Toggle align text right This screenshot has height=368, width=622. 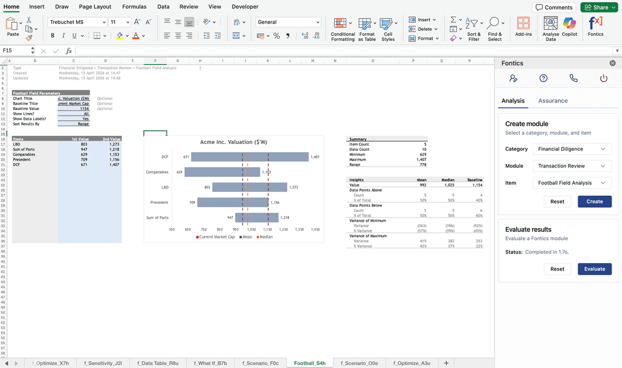(x=189, y=36)
